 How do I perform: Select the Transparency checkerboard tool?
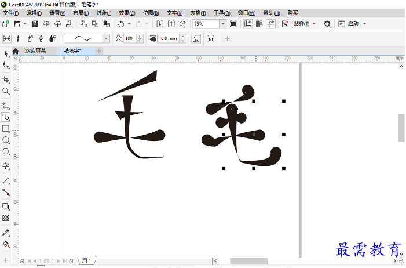[x=6, y=218]
